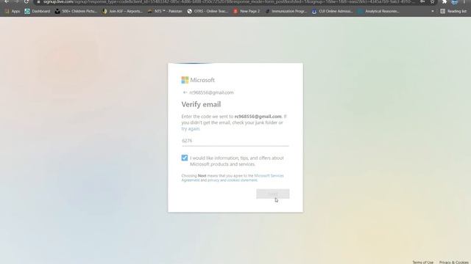Open the browser extensions puzzle icon
This screenshot has height=264, width=471.
coord(445,1)
